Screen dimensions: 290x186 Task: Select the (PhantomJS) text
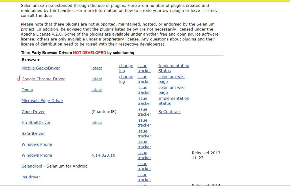(104, 112)
